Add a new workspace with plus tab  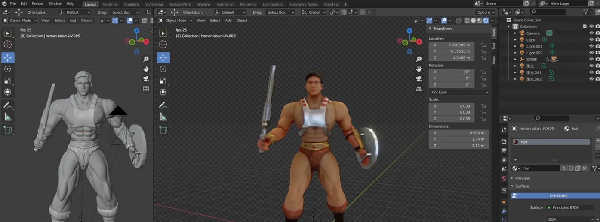(345, 4)
